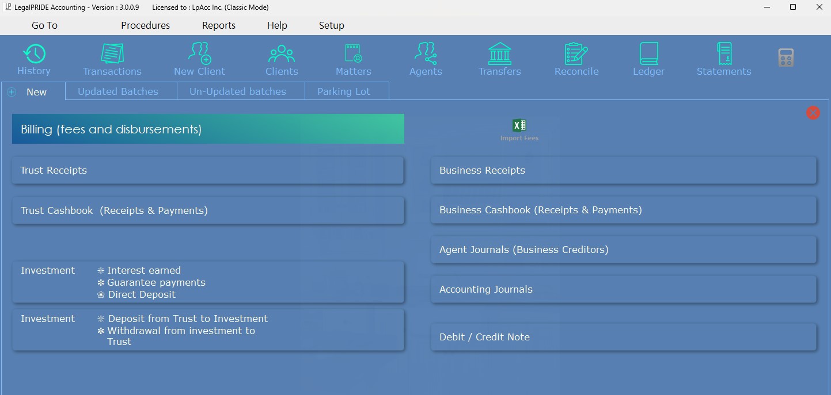Switch to the Updated Batches tab

tap(118, 91)
